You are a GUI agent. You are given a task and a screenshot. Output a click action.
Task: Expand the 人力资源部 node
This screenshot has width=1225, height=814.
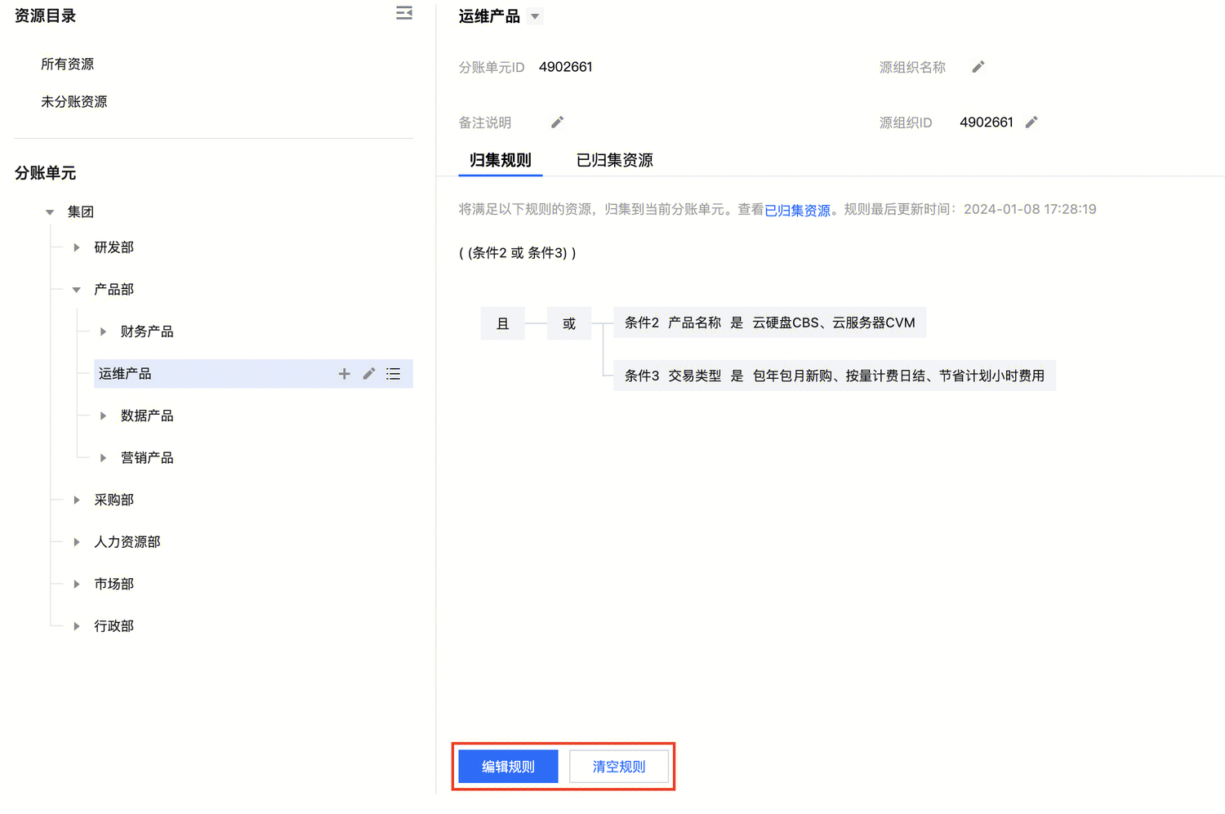pyautogui.click(x=77, y=542)
